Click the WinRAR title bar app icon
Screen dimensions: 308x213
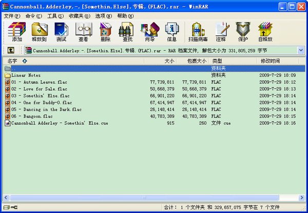point(6,7)
